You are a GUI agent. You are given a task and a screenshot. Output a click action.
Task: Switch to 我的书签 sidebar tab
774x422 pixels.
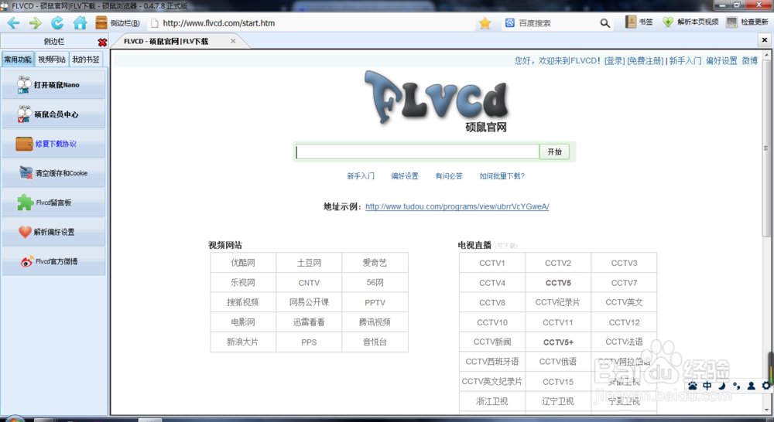point(86,60)
